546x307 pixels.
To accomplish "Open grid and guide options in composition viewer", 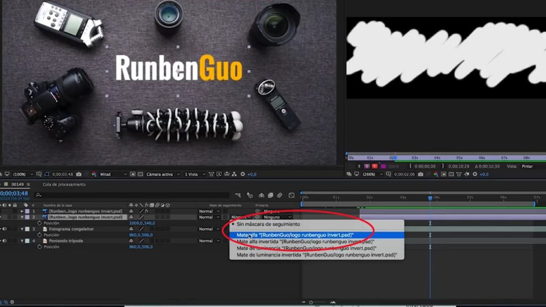I will tap(38, 174).
